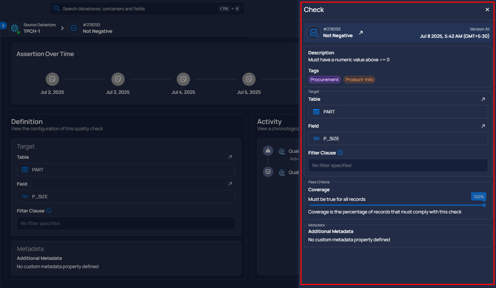Click the Snowflake datastore icon

point(15,28)
